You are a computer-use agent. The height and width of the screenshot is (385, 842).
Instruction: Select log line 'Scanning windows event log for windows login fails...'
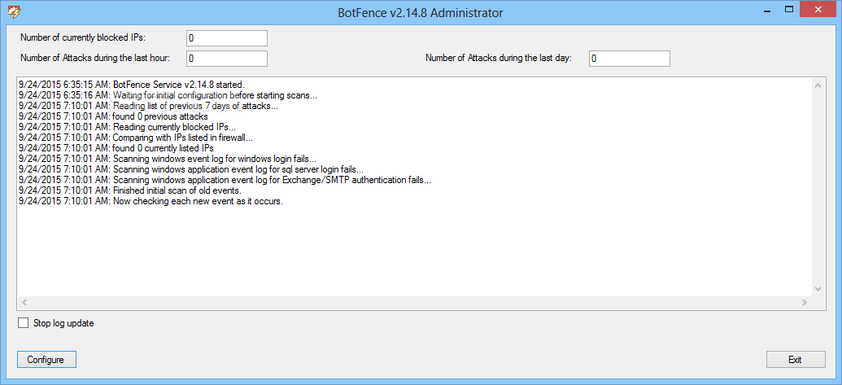[x=167, y=159]
